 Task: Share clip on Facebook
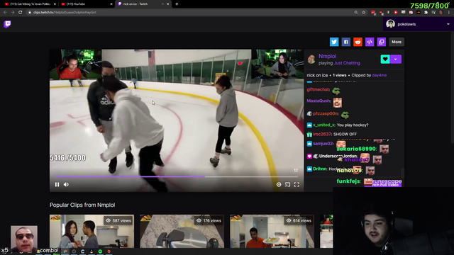pos(345,42)
